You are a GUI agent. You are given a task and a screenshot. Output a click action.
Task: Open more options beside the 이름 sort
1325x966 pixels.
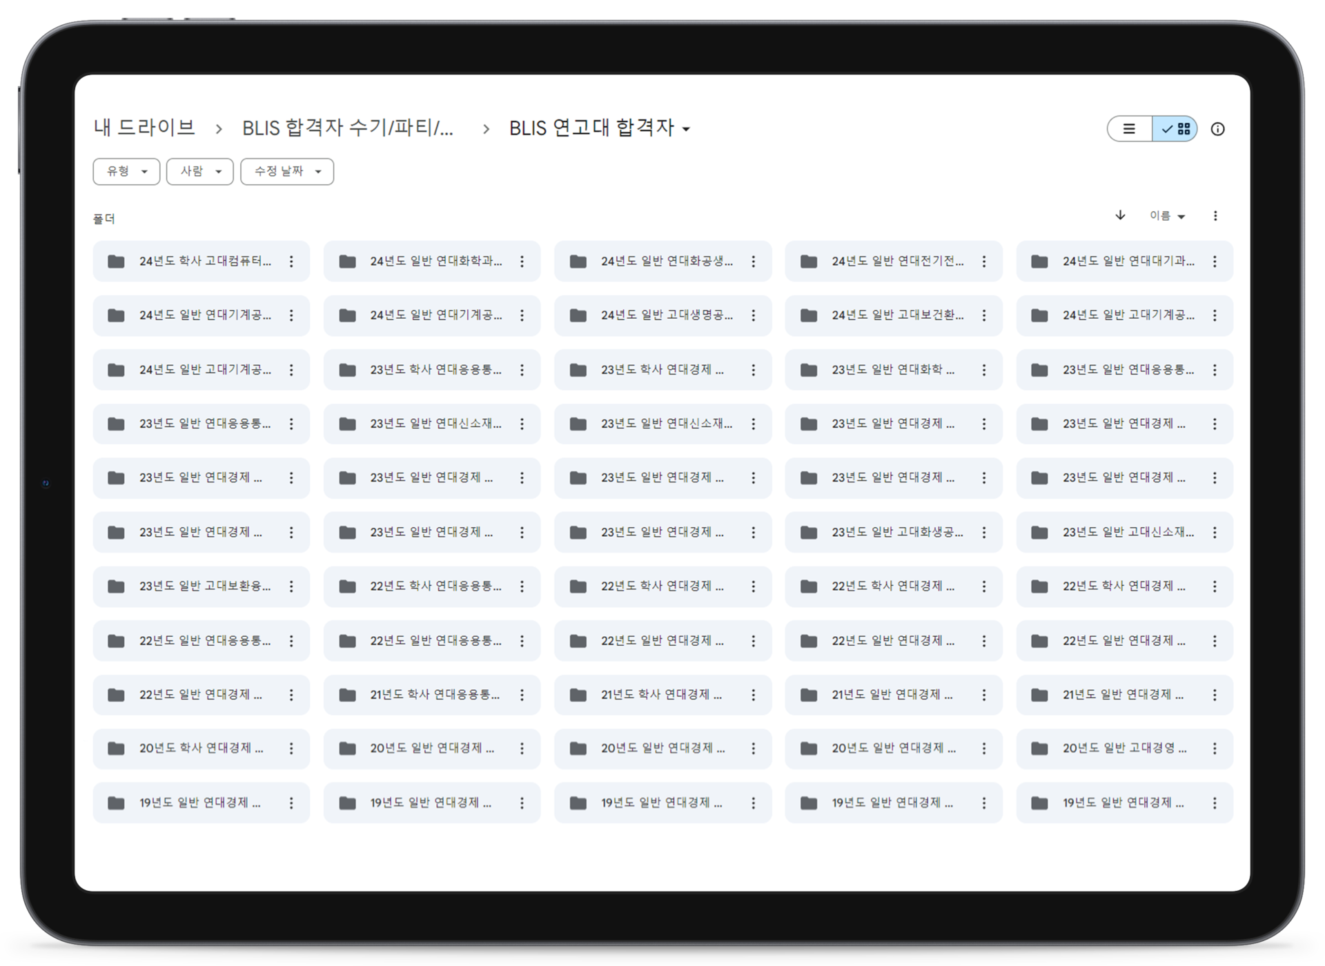1215,216
